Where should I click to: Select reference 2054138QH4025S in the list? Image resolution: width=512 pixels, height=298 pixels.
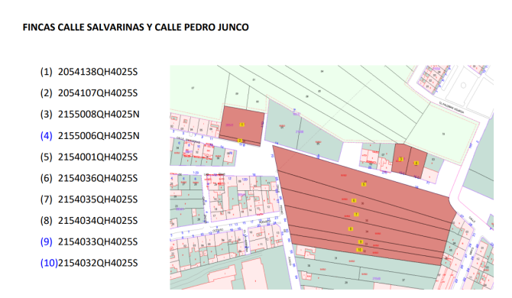click(98, 72)
